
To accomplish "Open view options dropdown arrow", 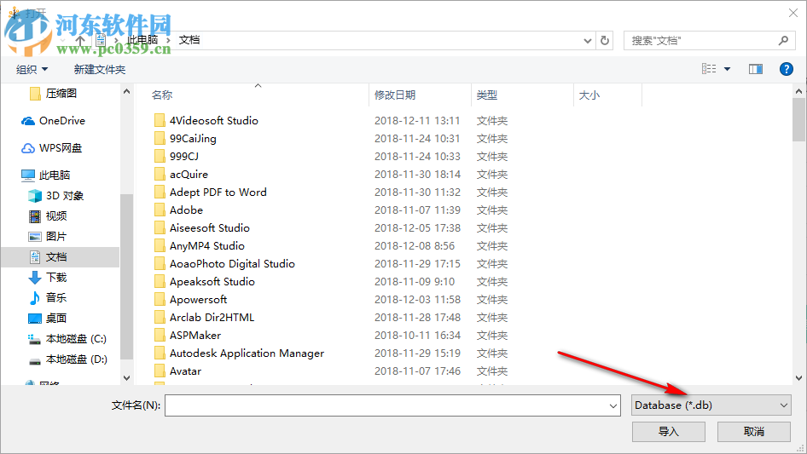I will click(x=727, y=69).
